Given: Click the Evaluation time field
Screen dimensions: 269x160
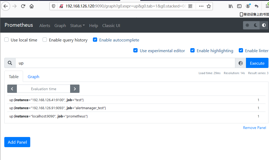Looking at the screenshot, I should point(44,89).
